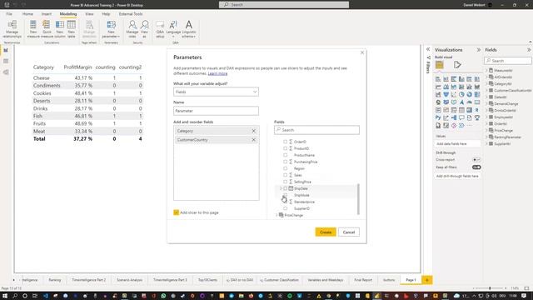Click the View as roles icon
The width and height of the screenshot is (533, 300).
(144, 29)
